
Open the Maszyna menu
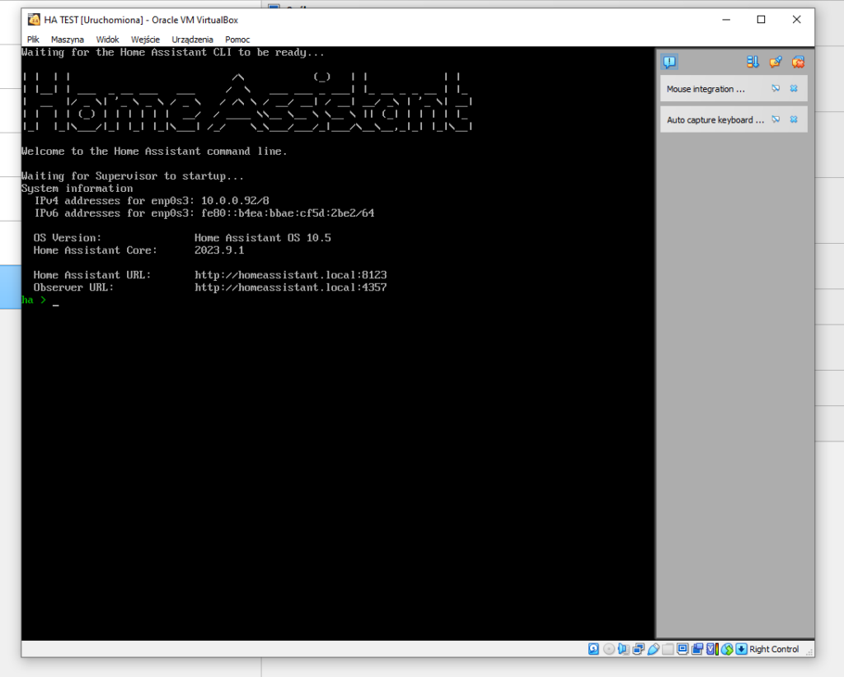[67, 39]
